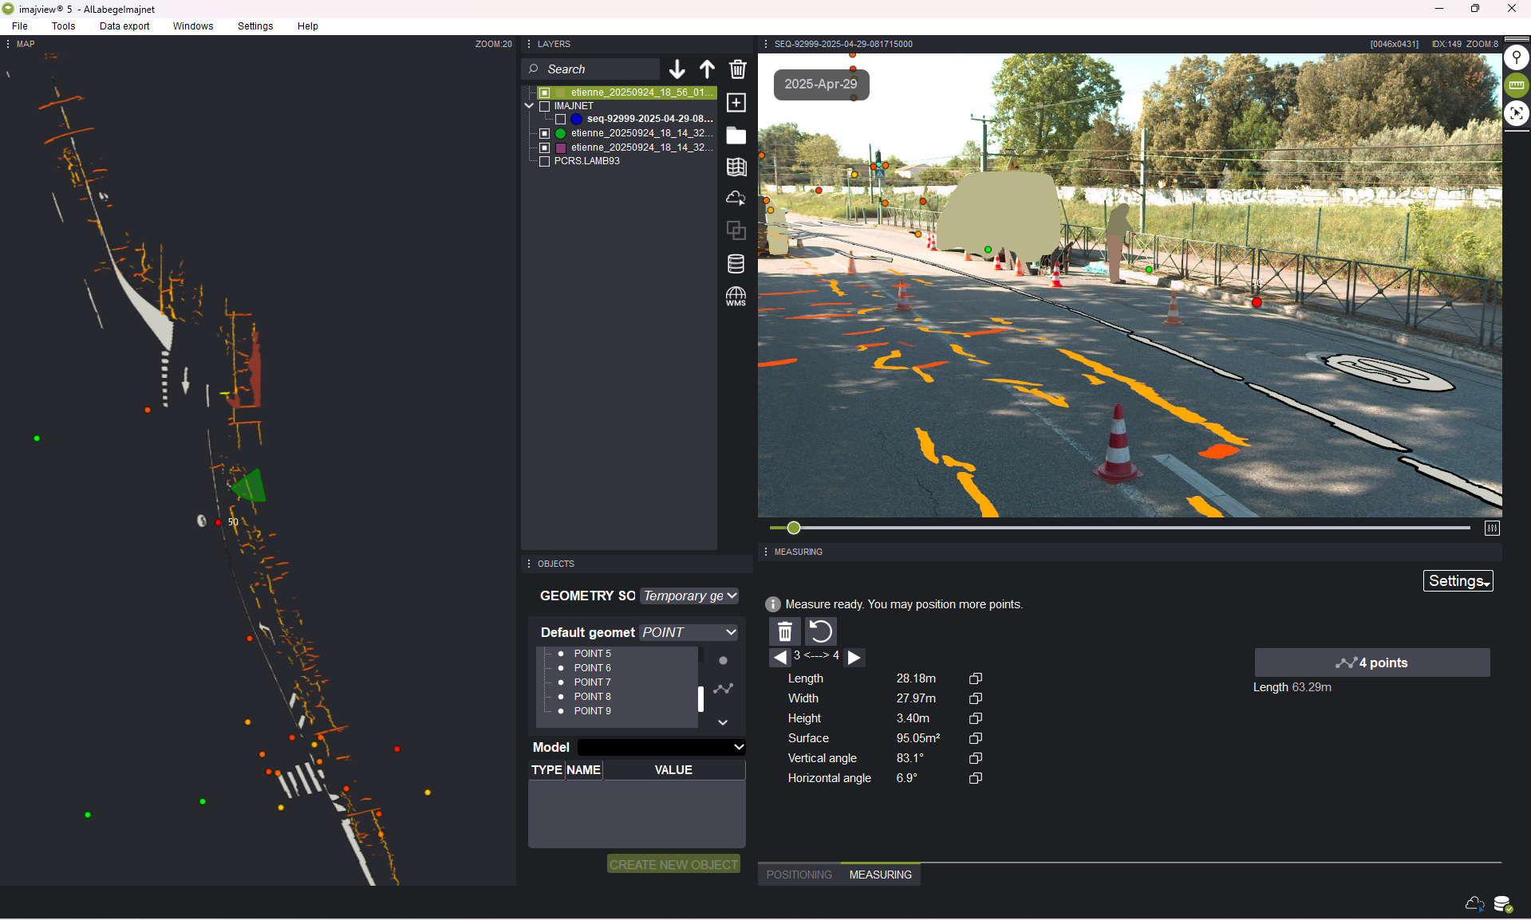
Task: Delete measurement with trash icon
Action: pyautogui.click(x=785, y=631)
